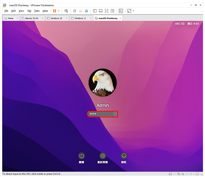Switch to the Ubuntu 22.04 tab
This screenshot has height=177, width=205.
tap(32, 18)
